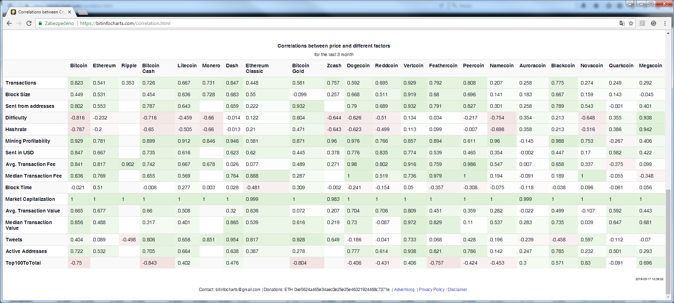Viewport: 674px width, 303px height.
Task: Click the Ethereum Classic column header
Action: (x=257, y=68)
